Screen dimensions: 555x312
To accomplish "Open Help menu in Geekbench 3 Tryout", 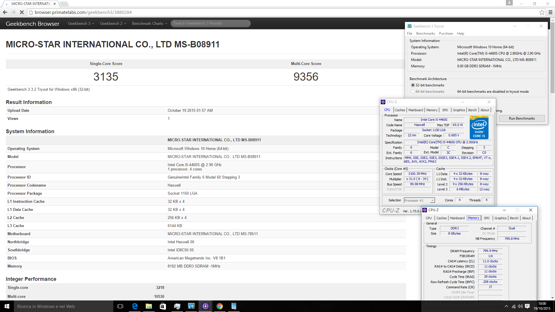I will [x=460, y=34].
